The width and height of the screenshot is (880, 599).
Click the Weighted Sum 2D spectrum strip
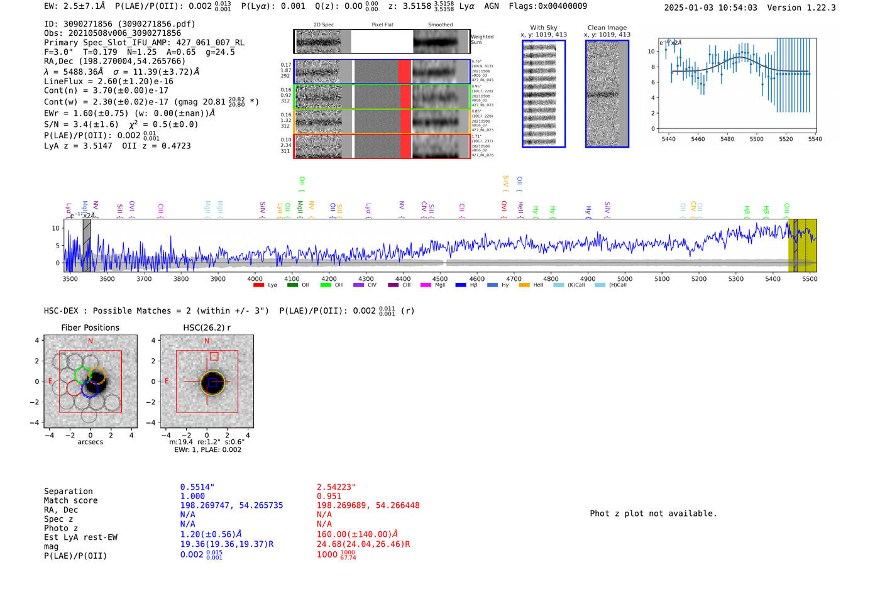382,41
